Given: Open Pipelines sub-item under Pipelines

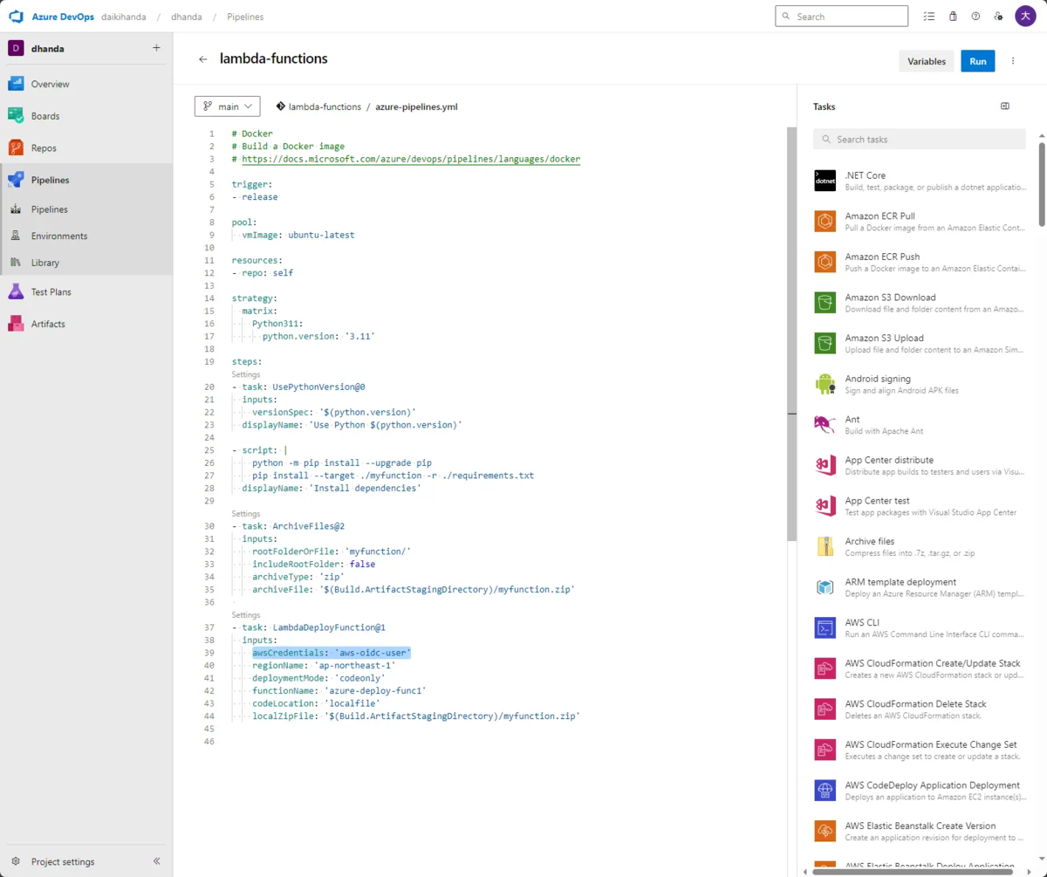Looking at the screenshot, I should coord(86,209).
